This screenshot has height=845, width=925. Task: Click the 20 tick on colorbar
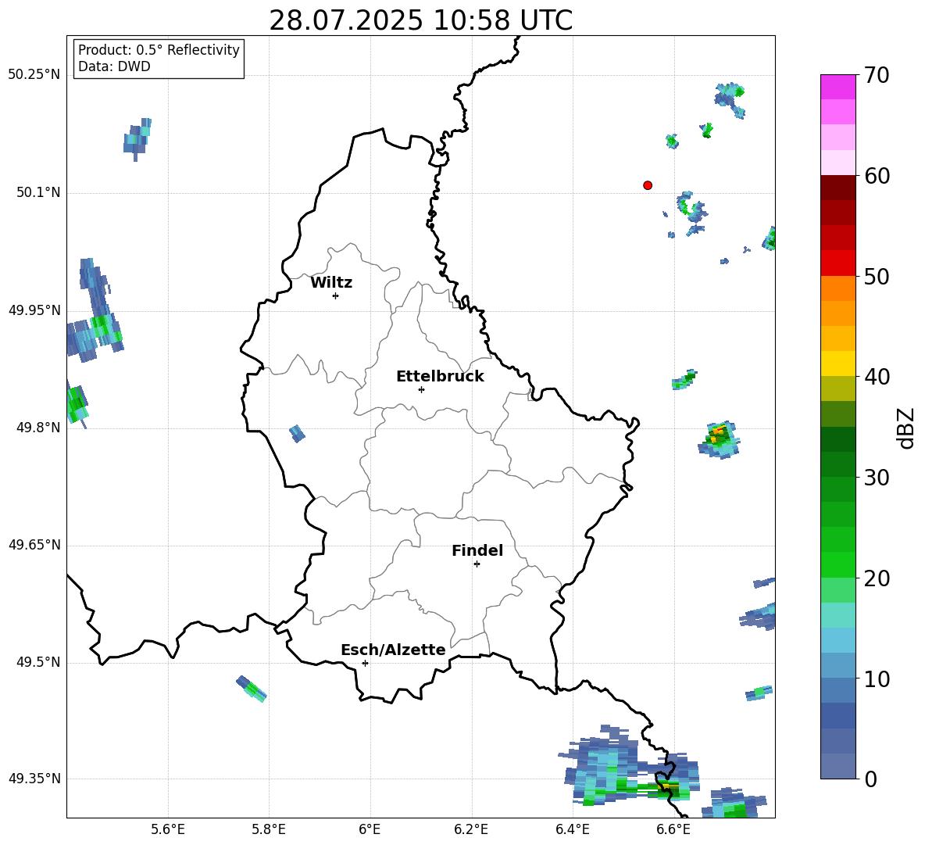pos(877,578)
